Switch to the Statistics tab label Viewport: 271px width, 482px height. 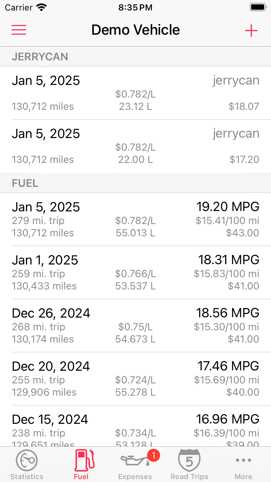27,477
